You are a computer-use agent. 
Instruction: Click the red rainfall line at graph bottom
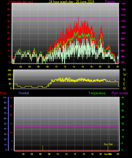pos(67,150)
